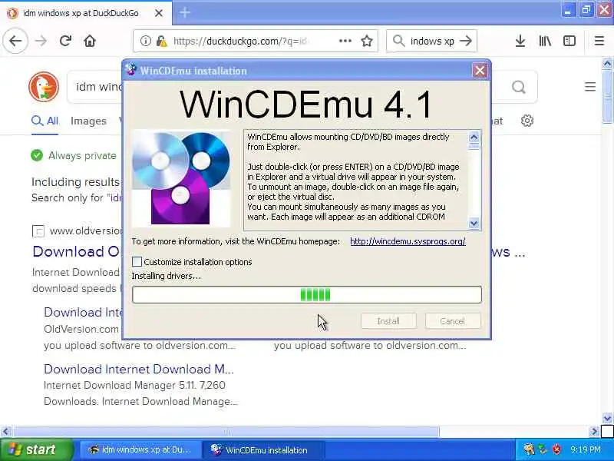The width and height of the screenshot is (614, 461).
Task: Click horizontal scrollbar right arrow
Action: click(594, 432)
